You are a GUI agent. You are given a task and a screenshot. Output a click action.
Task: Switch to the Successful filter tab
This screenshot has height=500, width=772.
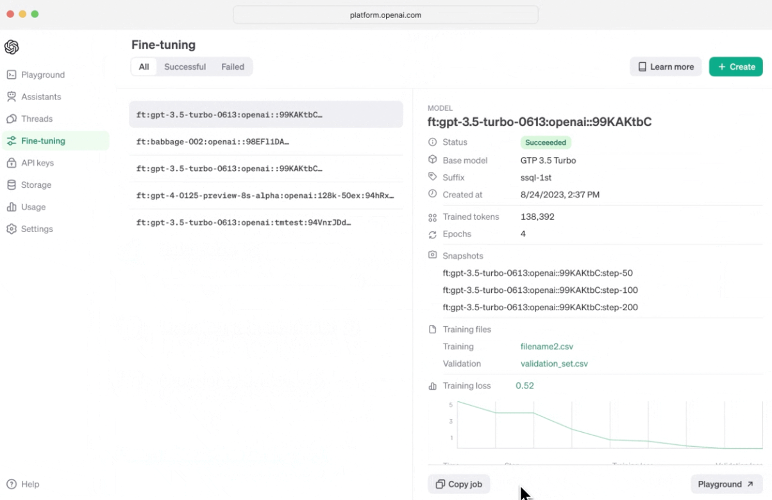tap(185, 67)
